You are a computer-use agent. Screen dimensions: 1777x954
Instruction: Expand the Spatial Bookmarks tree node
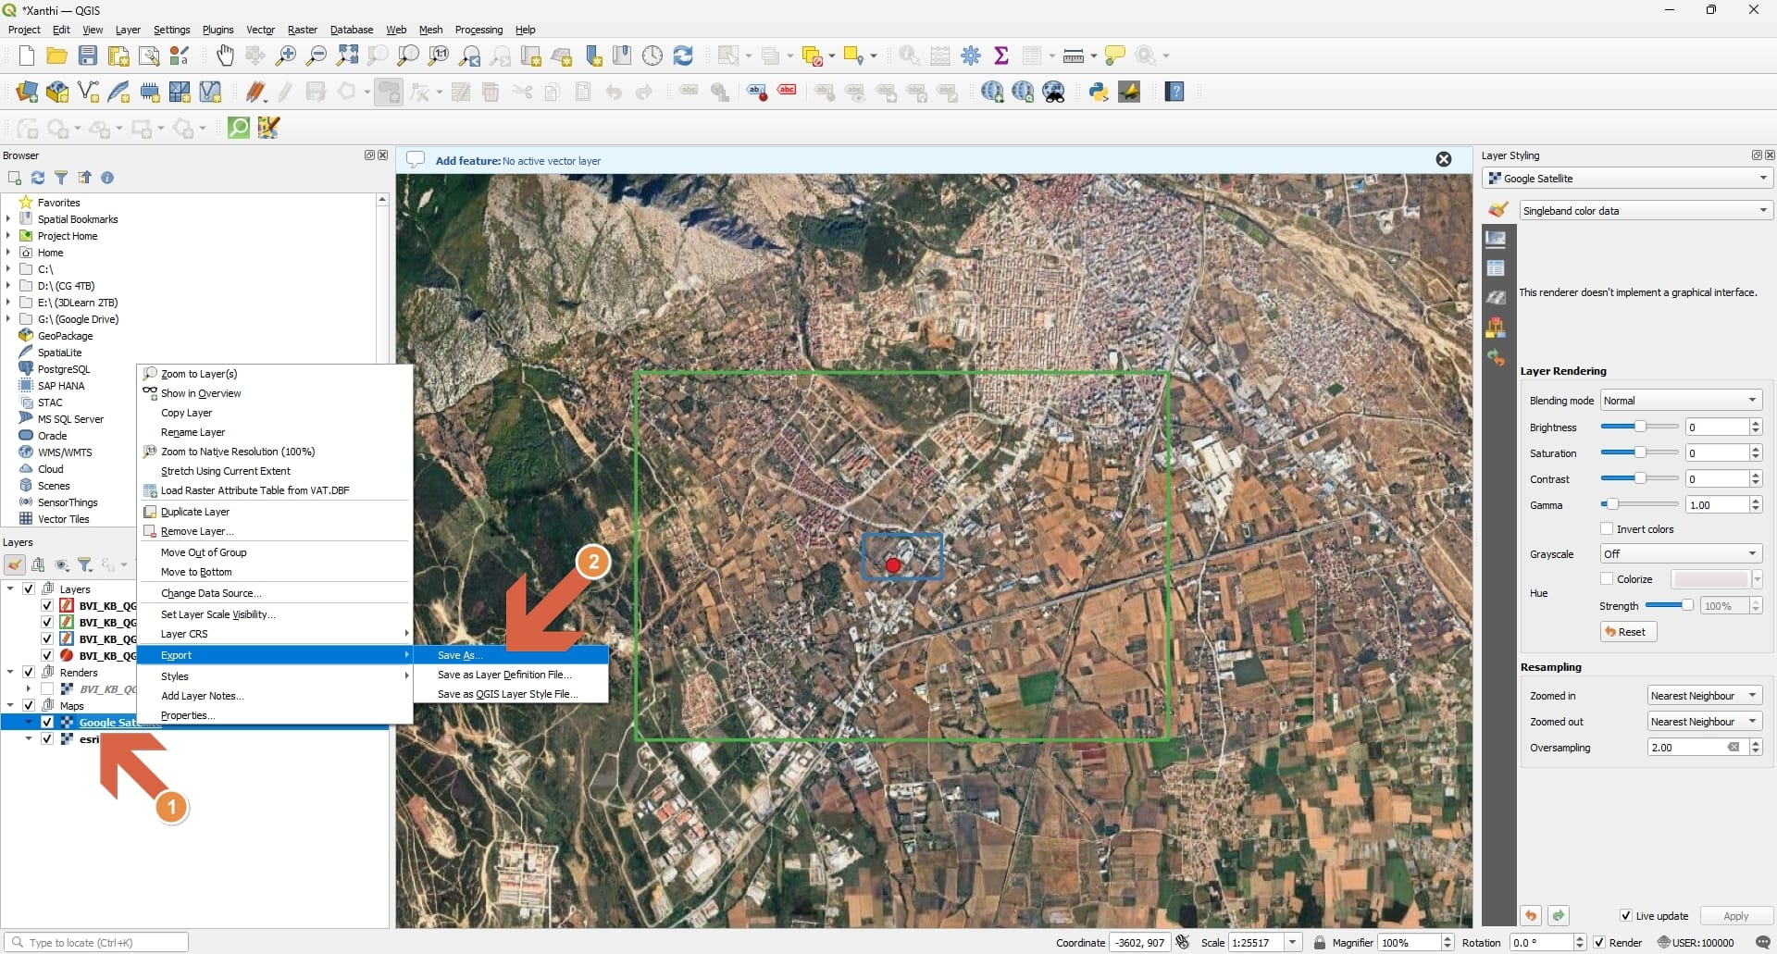[8, 219]
